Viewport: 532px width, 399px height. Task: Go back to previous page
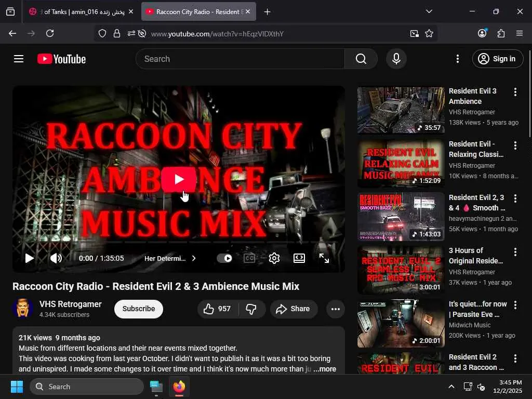(x=12, y=33)
